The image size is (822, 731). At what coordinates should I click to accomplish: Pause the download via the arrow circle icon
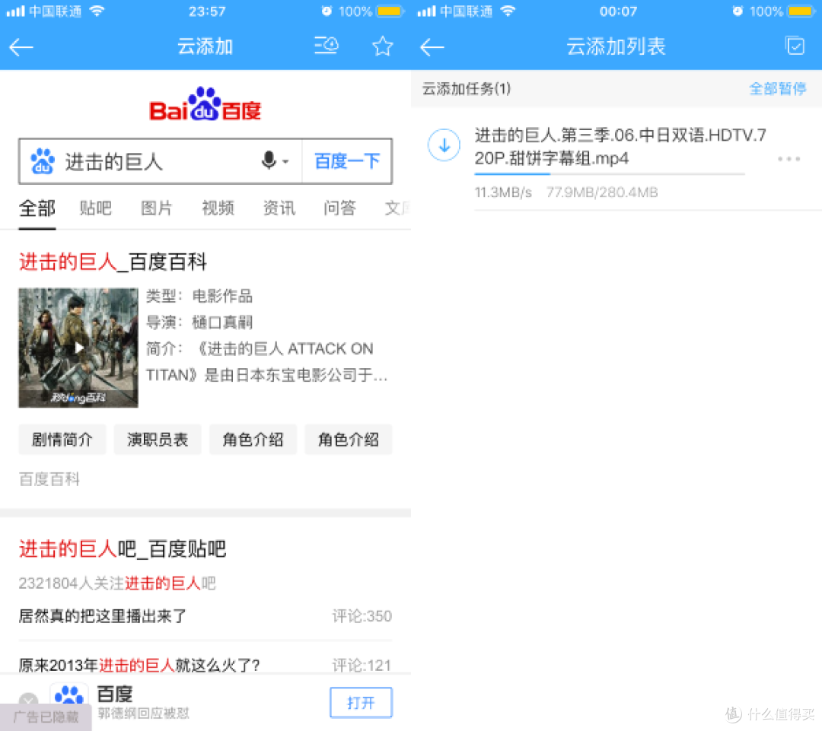coord(444,145)
